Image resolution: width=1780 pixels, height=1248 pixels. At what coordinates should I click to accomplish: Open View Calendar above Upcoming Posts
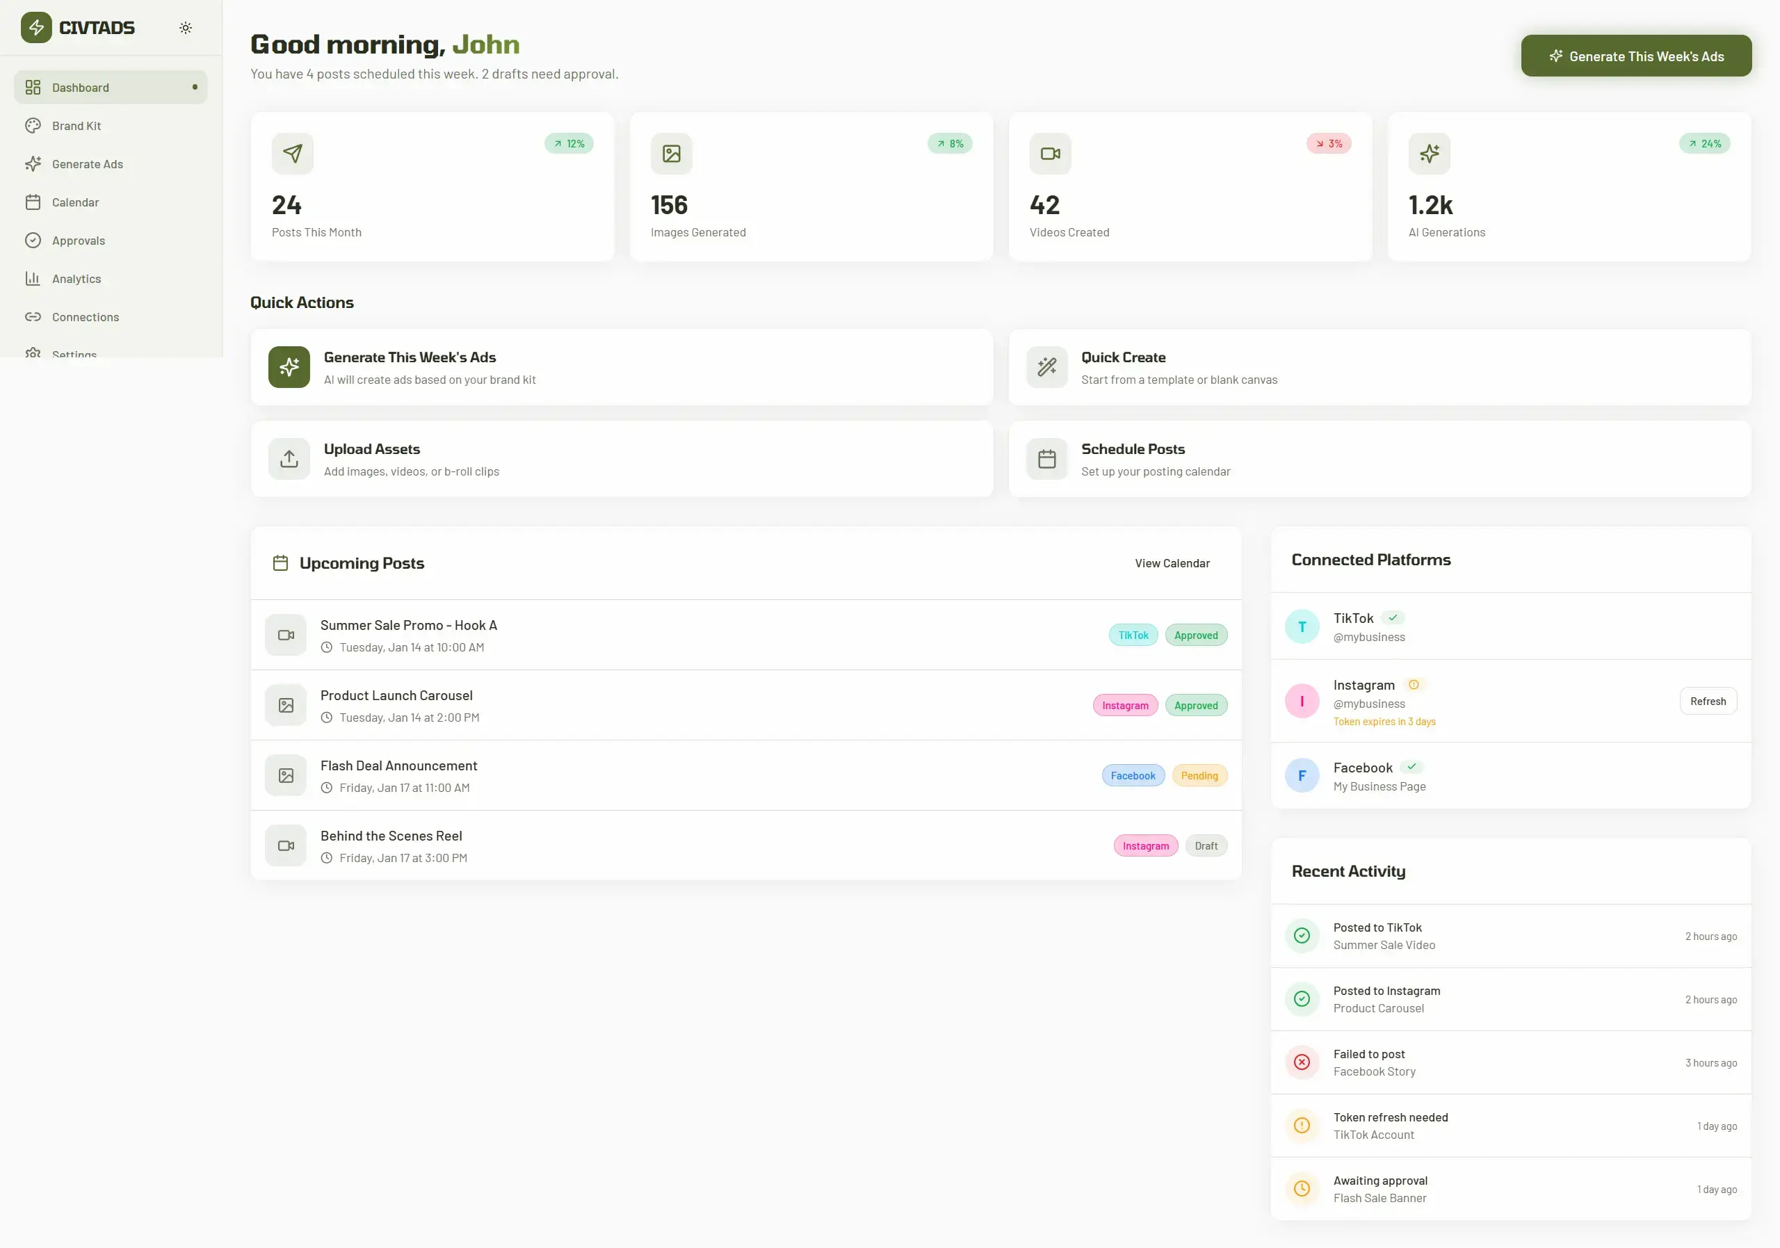coord(1172,562)
